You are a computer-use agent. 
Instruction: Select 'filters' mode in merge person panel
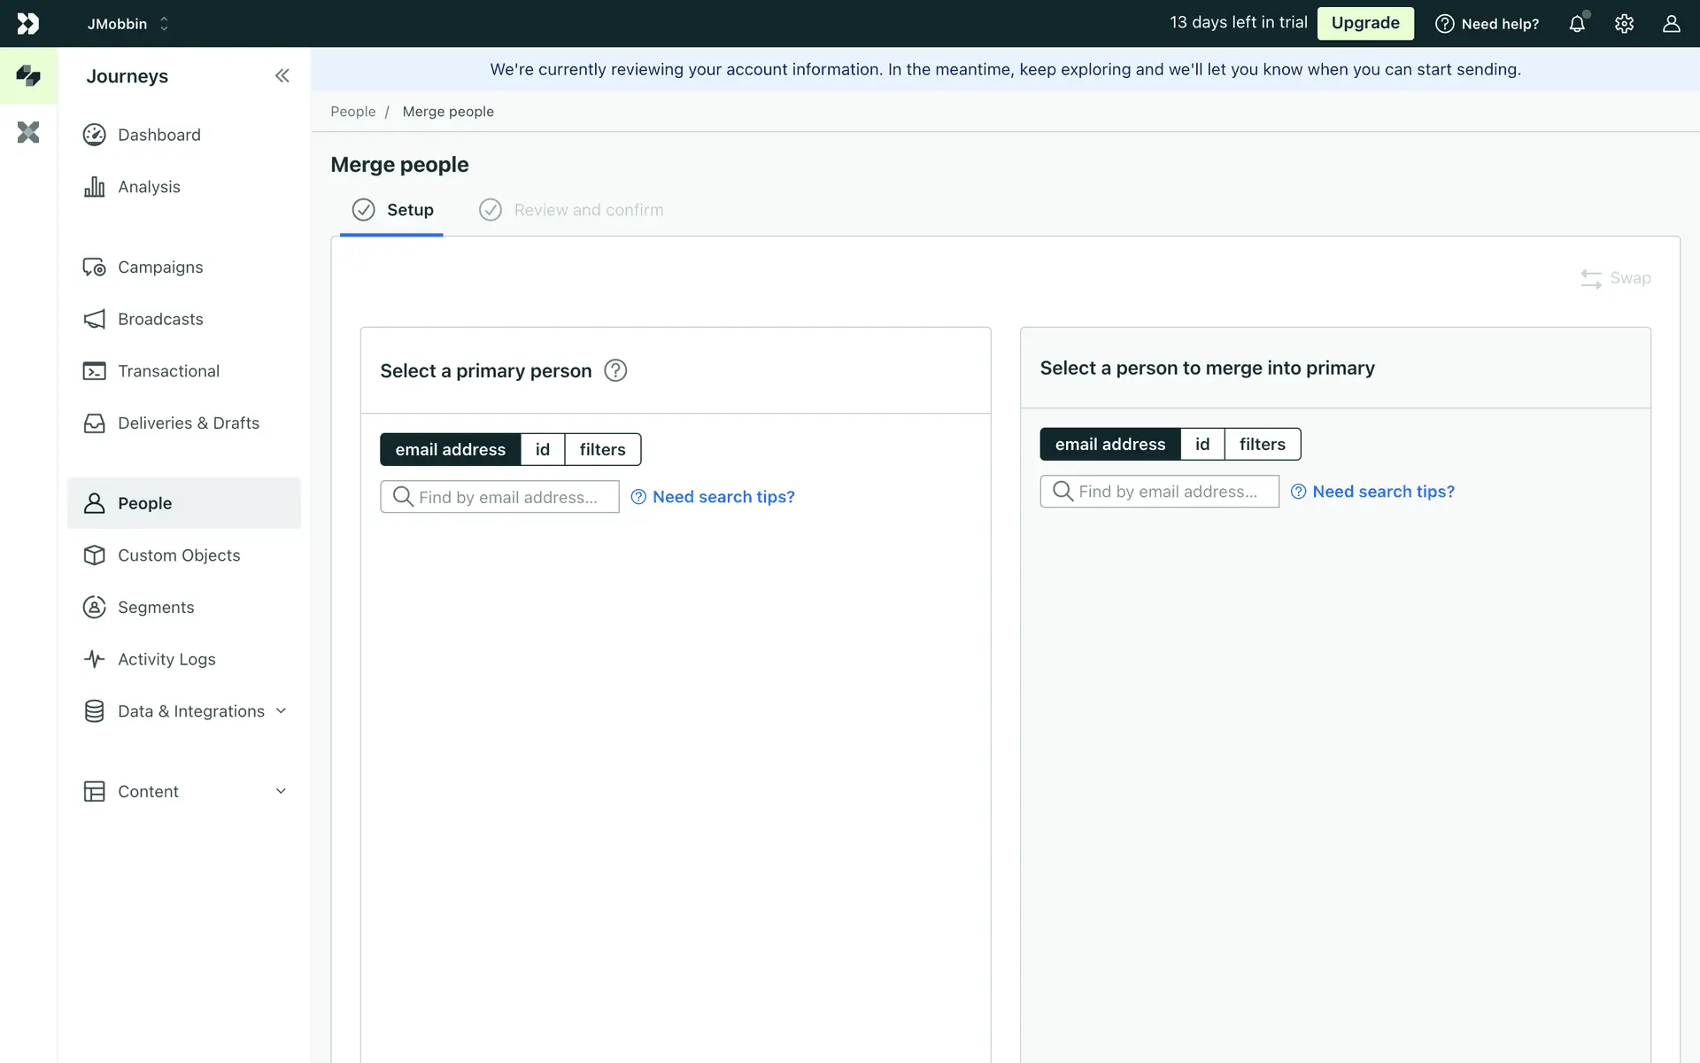click(1262, 445)
